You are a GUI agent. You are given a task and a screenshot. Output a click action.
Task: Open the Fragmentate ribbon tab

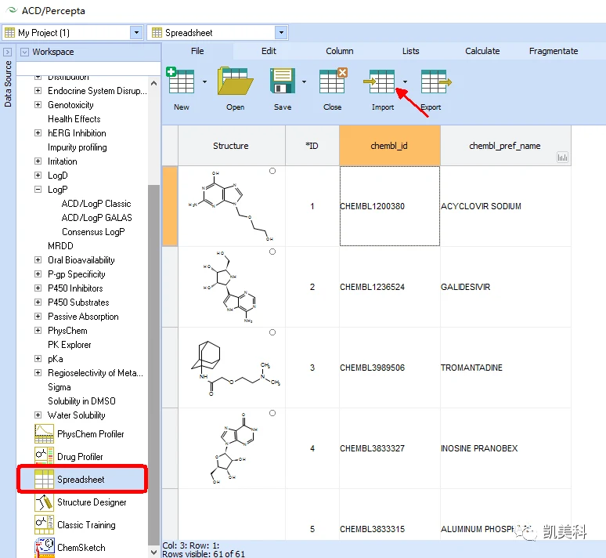[554, 51]
